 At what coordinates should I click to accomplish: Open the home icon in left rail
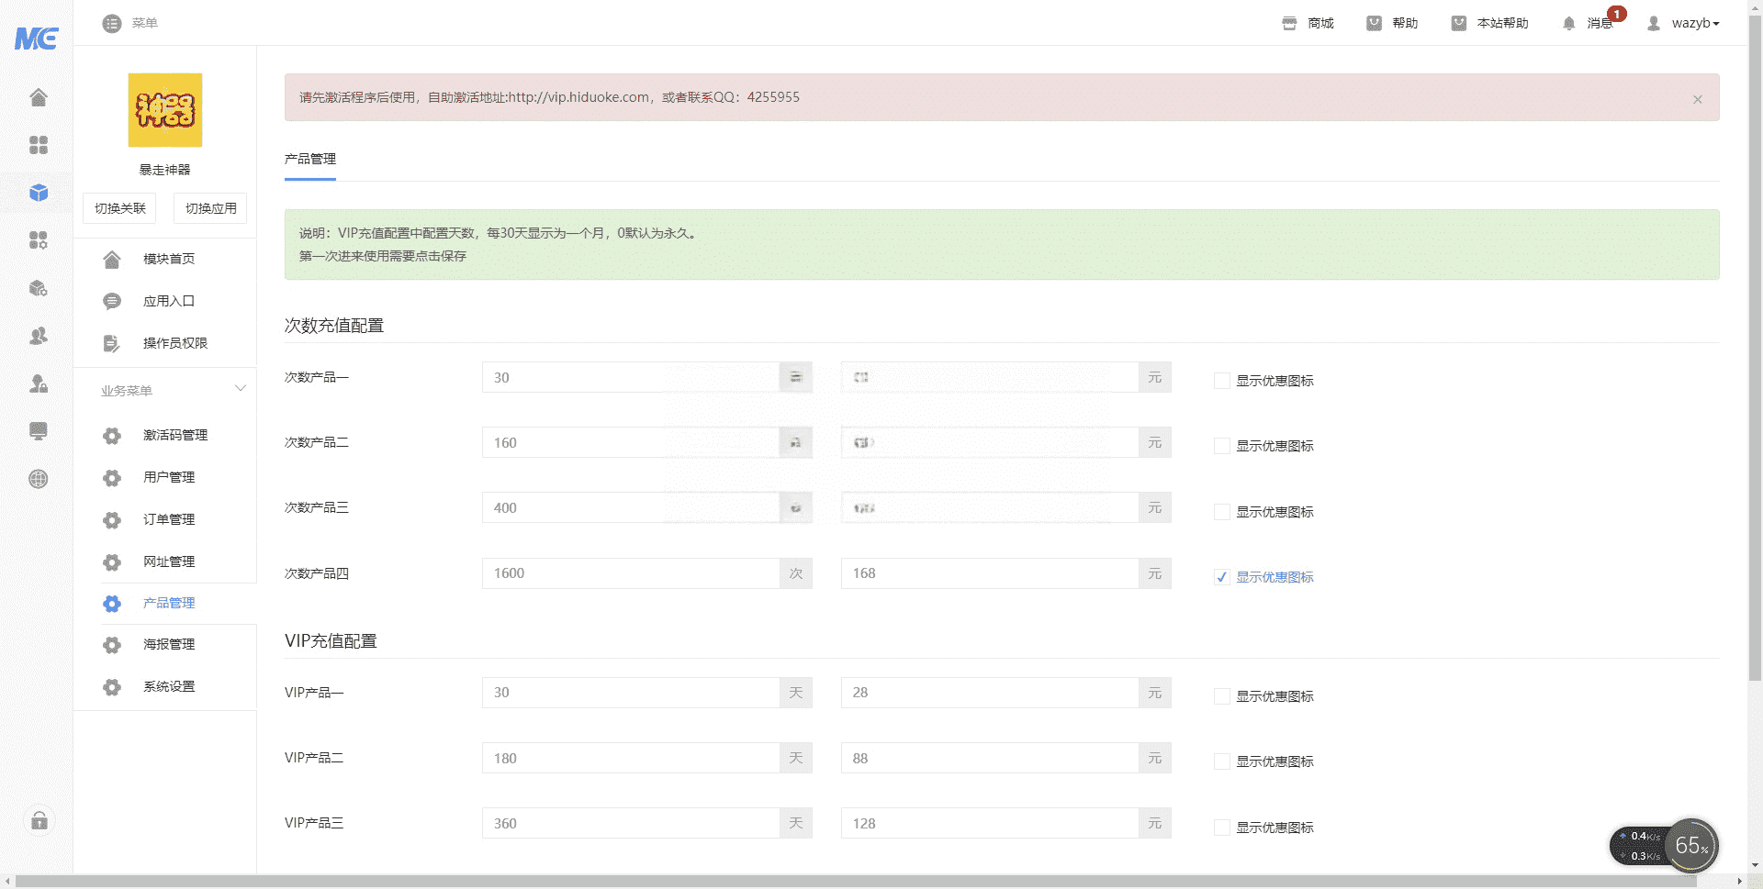38,97
